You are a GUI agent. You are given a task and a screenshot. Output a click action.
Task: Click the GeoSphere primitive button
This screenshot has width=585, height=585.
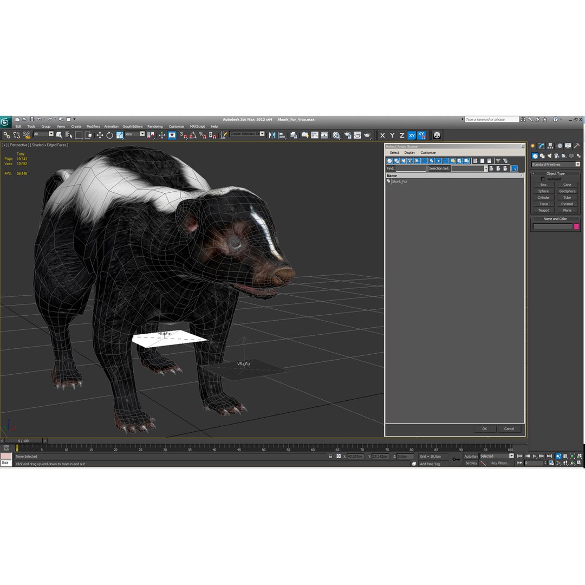click(x=567, y=191)
